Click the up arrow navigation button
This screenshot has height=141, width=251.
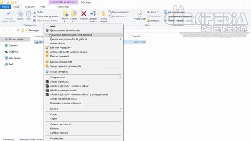coord(18,31)
